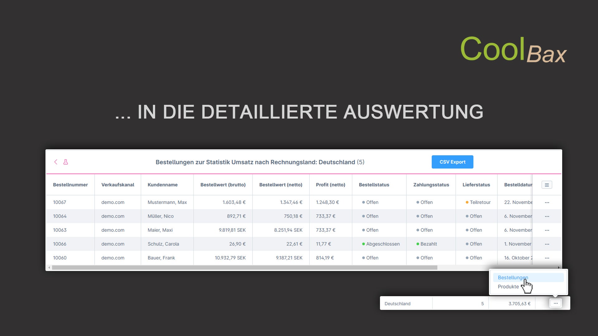This screenshot has height=336, width=598.
Task: Click profit value 11,77 €
Action: [x=323, y=244]
